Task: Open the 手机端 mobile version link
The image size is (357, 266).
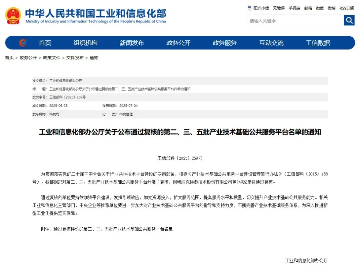Action: (294, 8)
